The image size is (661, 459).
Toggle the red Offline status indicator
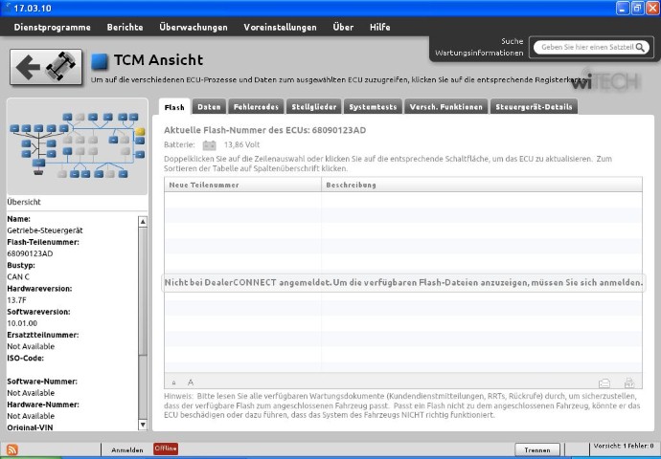point(166,448)
